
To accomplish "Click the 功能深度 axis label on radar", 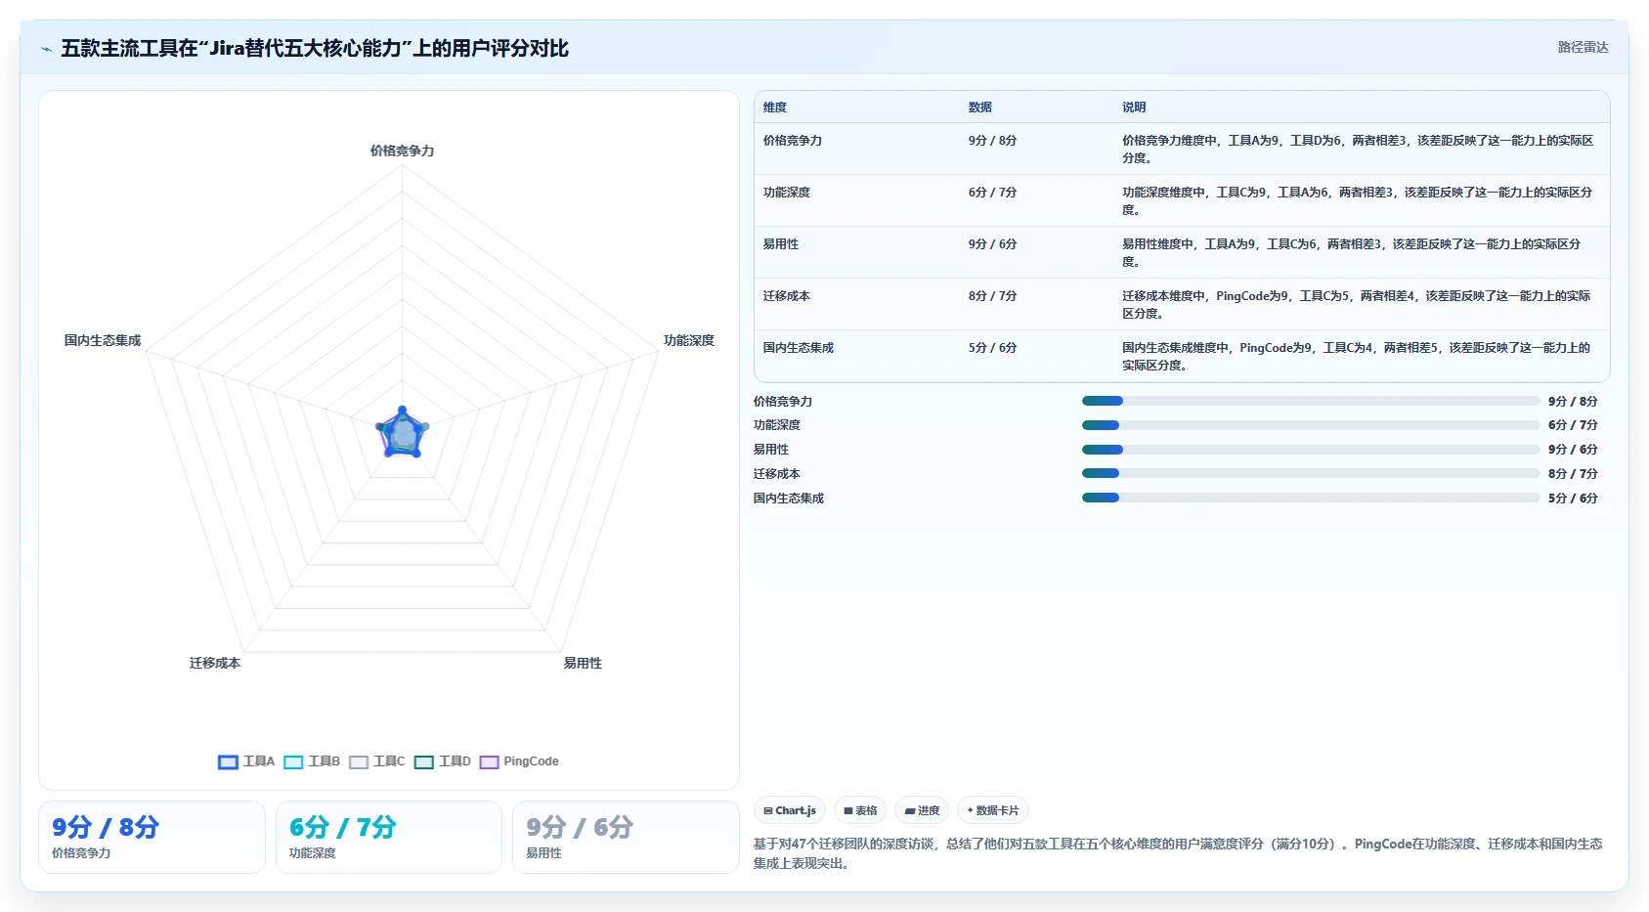I will tap(689, 340).
